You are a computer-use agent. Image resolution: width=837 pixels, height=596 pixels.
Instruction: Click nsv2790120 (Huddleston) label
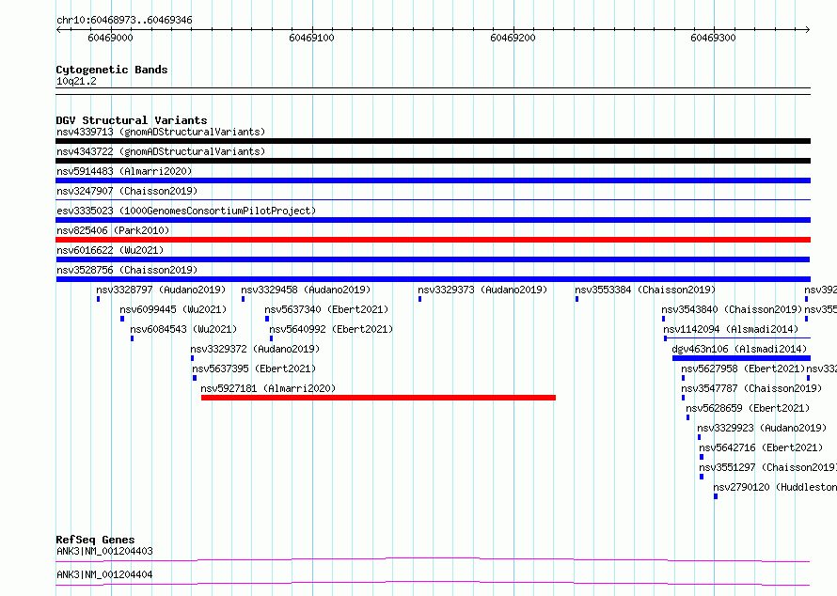775,487
